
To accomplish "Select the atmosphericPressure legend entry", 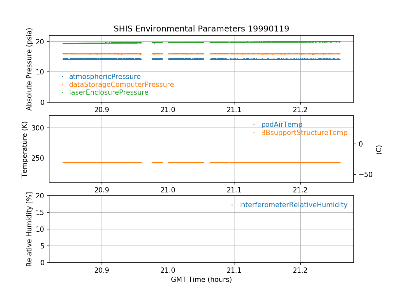I will [104, 77].
